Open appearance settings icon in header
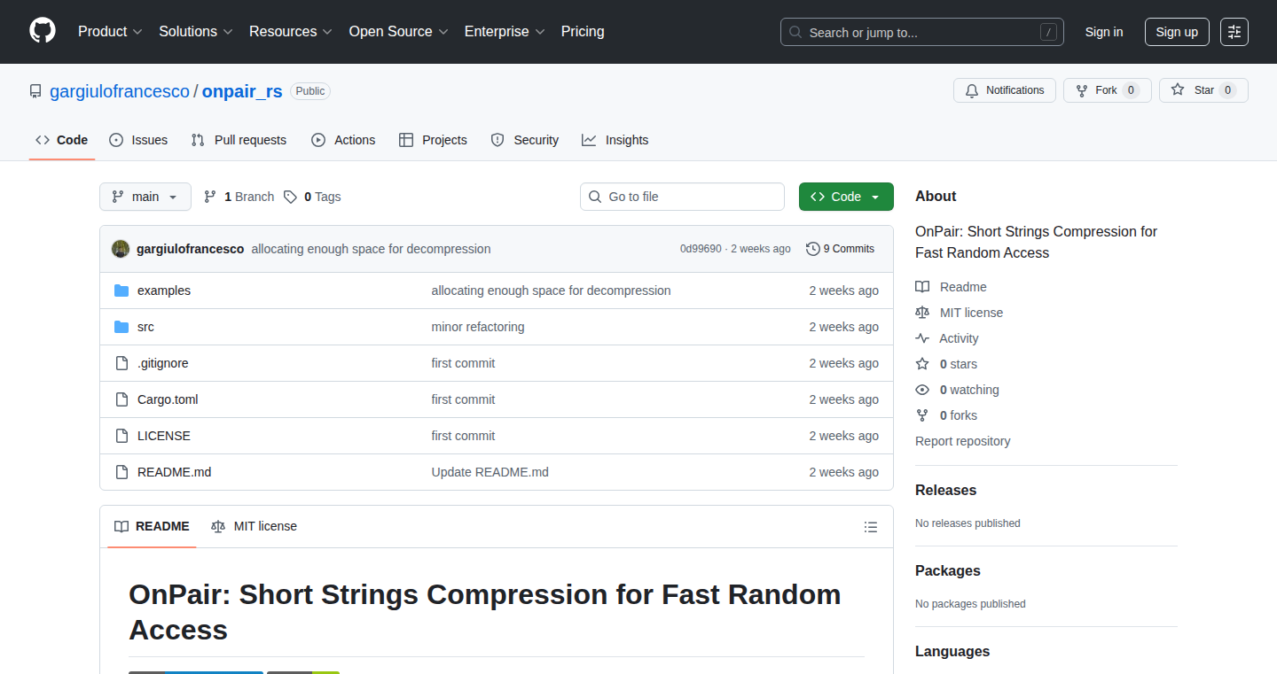Screen dimensions: 1277x674 pyautogui.click(x=1234, y=32)
